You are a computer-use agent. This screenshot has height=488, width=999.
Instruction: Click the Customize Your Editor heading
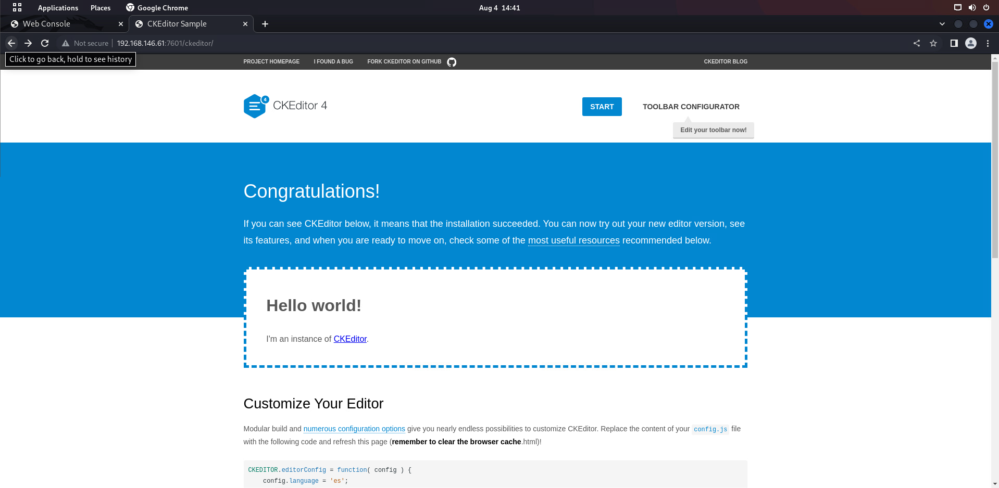[x=314, y=404]
